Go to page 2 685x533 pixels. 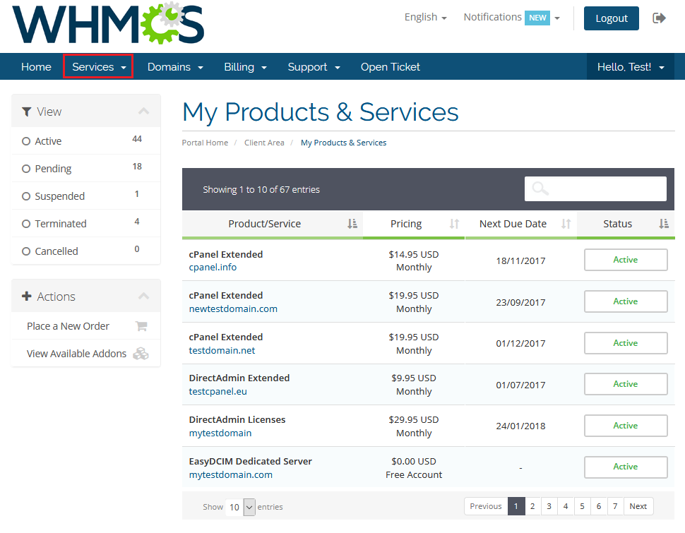[x=532, y=506]
